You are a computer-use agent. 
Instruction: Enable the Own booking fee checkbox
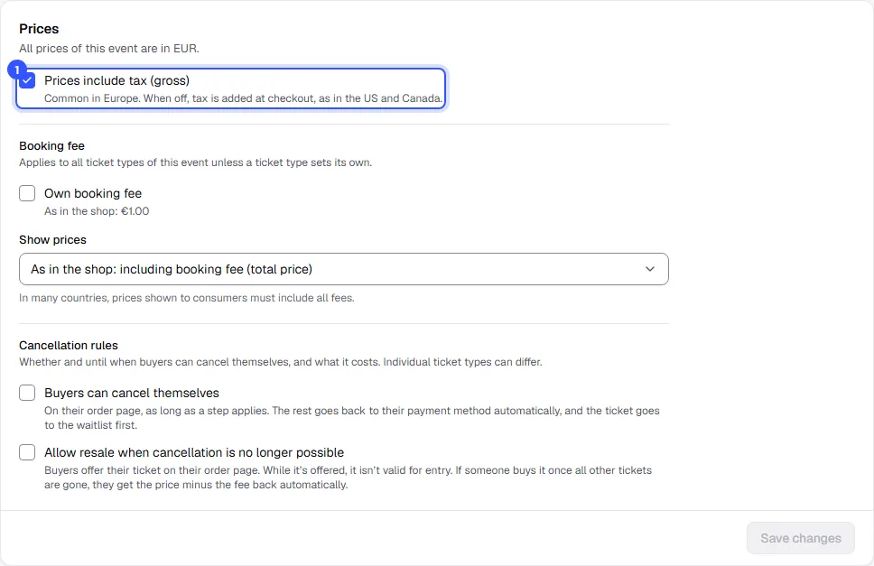[27, 193]
